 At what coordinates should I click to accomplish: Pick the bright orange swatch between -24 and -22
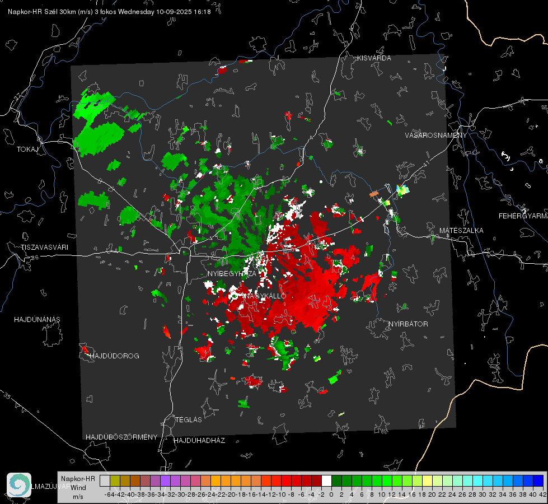(x=216, y=480)
